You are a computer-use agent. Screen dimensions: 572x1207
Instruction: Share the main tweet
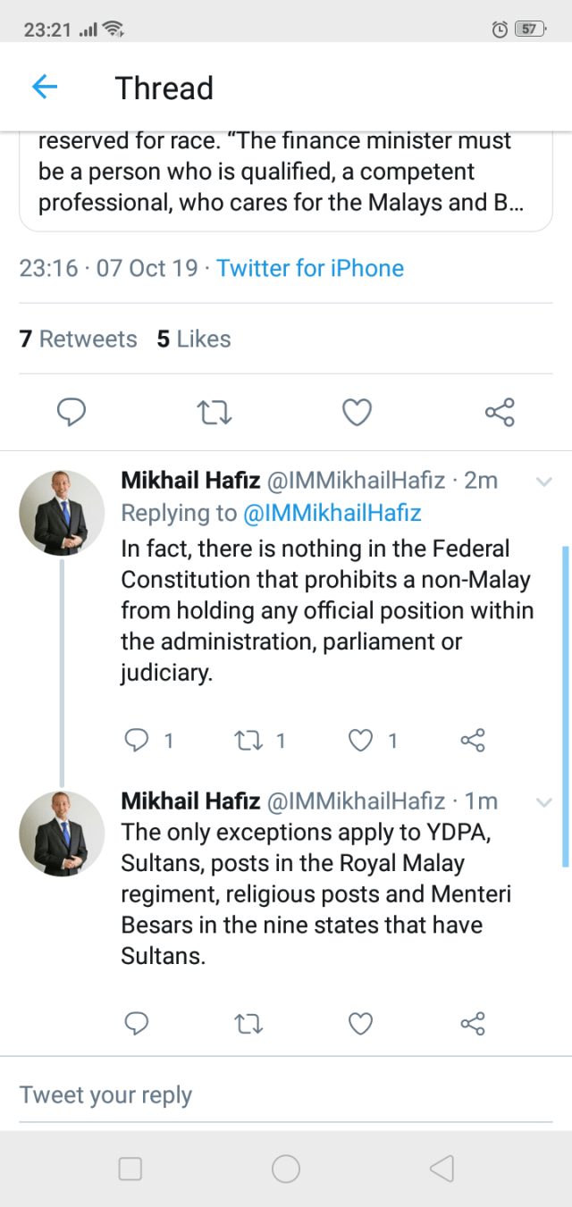pyautogui.click(x=500, y=412)
